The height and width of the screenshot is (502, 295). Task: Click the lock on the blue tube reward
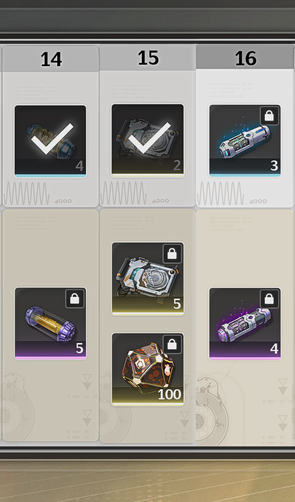(x=269, y=116)
